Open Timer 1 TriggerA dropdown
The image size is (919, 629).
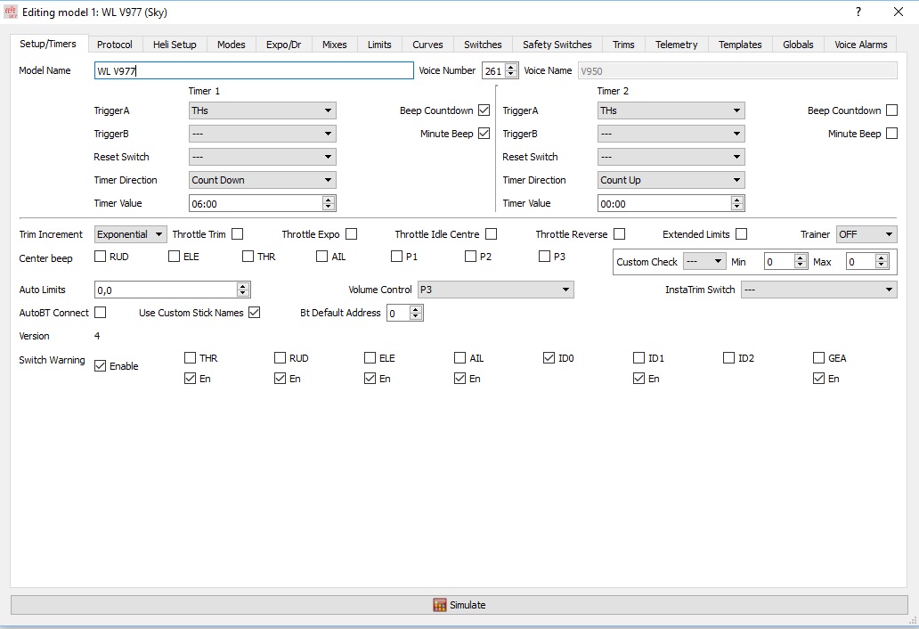[262, 110]
